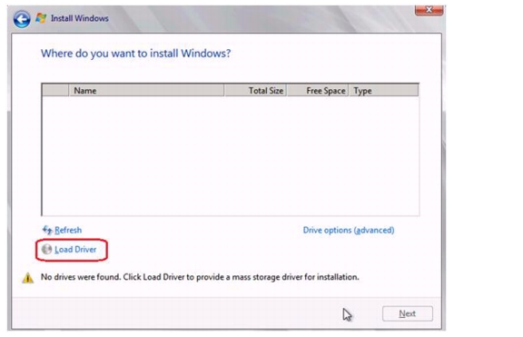
Task: Close the Install Windows dialog
Action: [429, 10]
